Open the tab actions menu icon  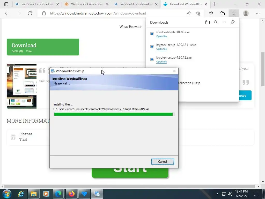click(x=6, y=4)
